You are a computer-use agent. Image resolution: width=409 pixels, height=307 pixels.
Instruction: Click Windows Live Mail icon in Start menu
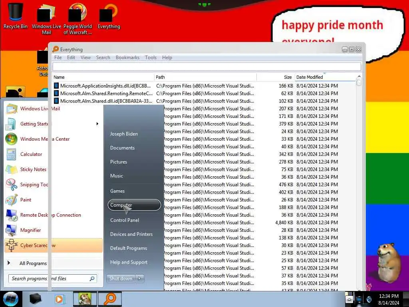(12, 109)
